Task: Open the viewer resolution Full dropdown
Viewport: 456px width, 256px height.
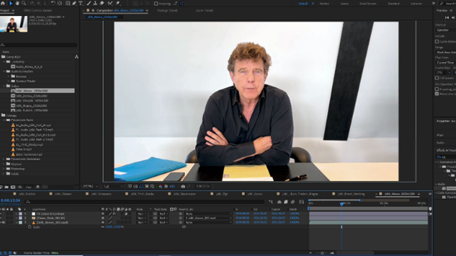Action: (113, 186)
